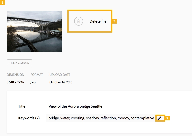Click the FILE # 93569587 badge
The width and height of the screenshot is (192, 136).
tap(19, 63)
